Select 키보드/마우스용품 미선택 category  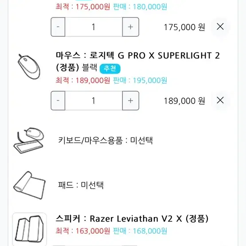click(105, 140)
